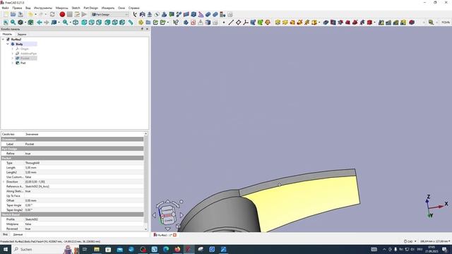Start macro recording with the red circle
The width and height of the screenshot is (452, 254).
pos(62,14)
